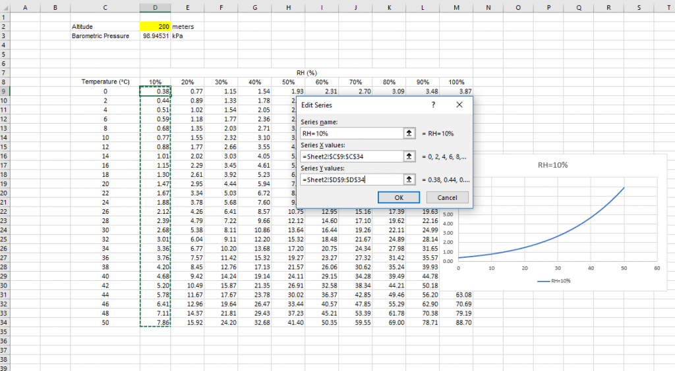The image size is (675, 371).
Task: Select column A header
Action: point(25,7)
